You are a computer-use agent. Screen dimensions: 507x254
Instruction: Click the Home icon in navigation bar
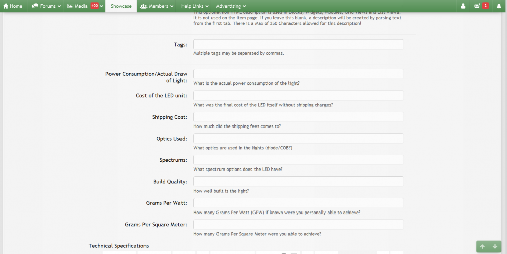[x=6, y=6]
